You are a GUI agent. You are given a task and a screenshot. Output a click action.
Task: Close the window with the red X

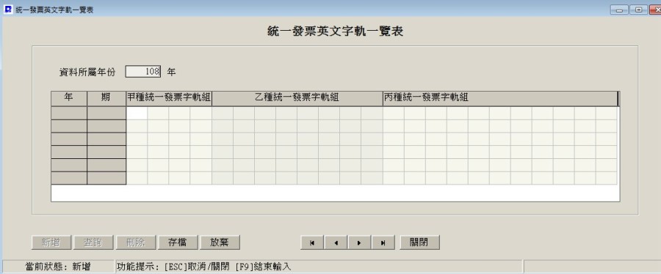pyautogui.click(x=655, y=10)
